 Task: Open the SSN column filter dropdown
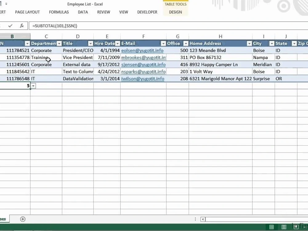(27, 43)
